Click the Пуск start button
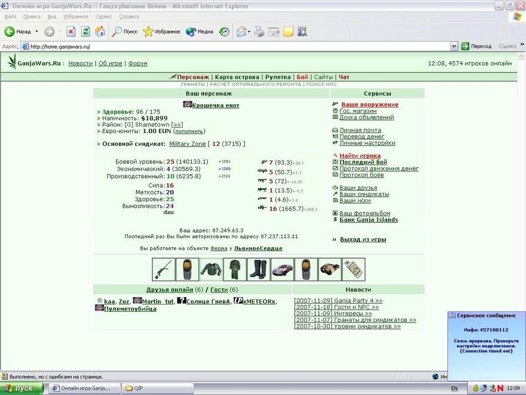The image size is (526, 395). pyautogui.click(x=22, y=388)
